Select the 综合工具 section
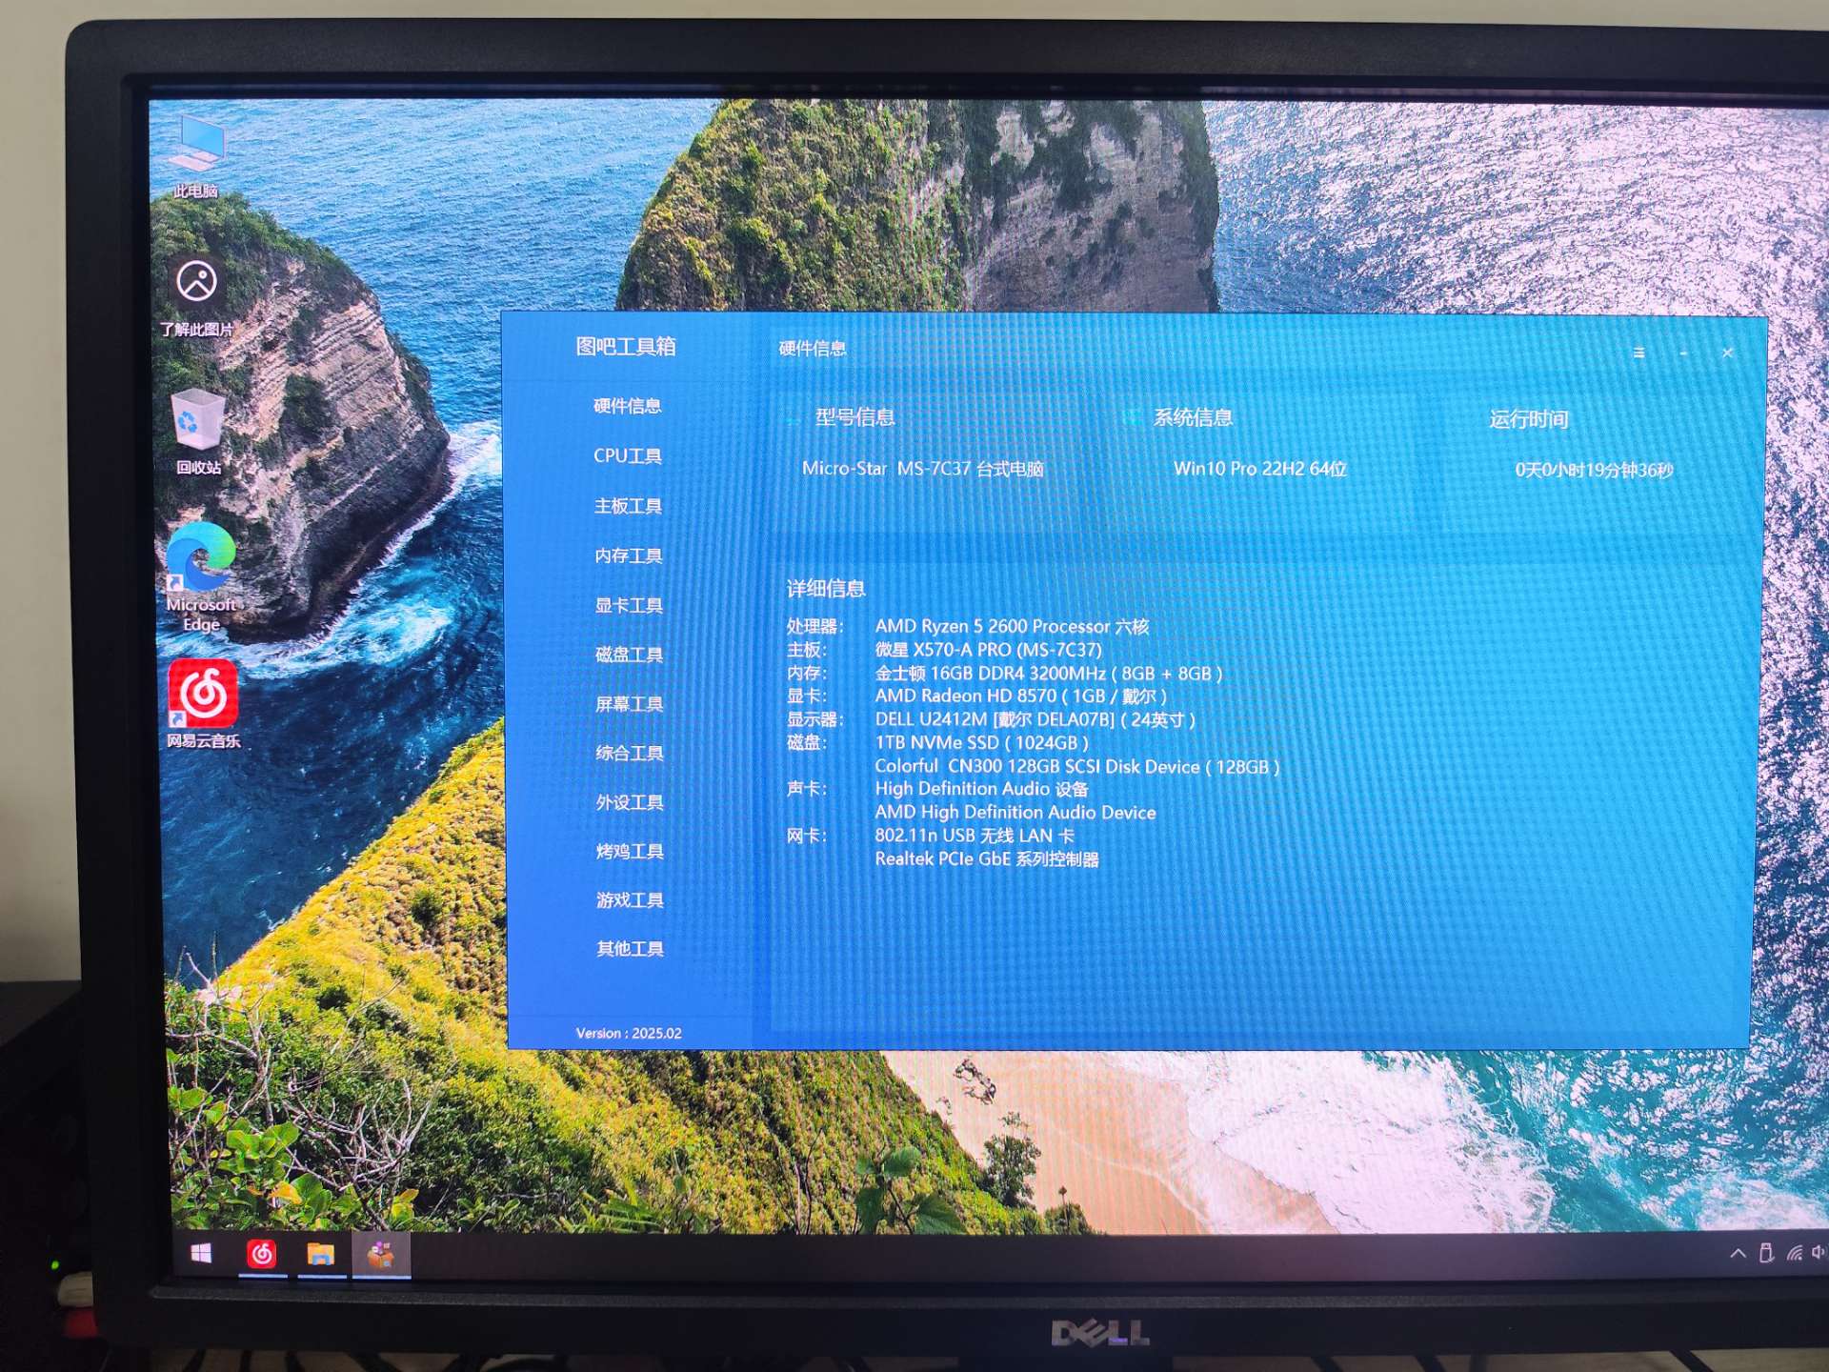 pos(629,753)
